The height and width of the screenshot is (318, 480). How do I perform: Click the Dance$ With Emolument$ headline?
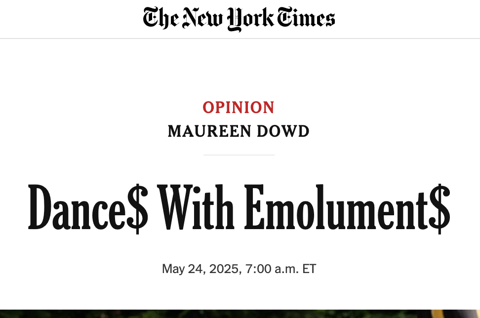pos(239,208)
